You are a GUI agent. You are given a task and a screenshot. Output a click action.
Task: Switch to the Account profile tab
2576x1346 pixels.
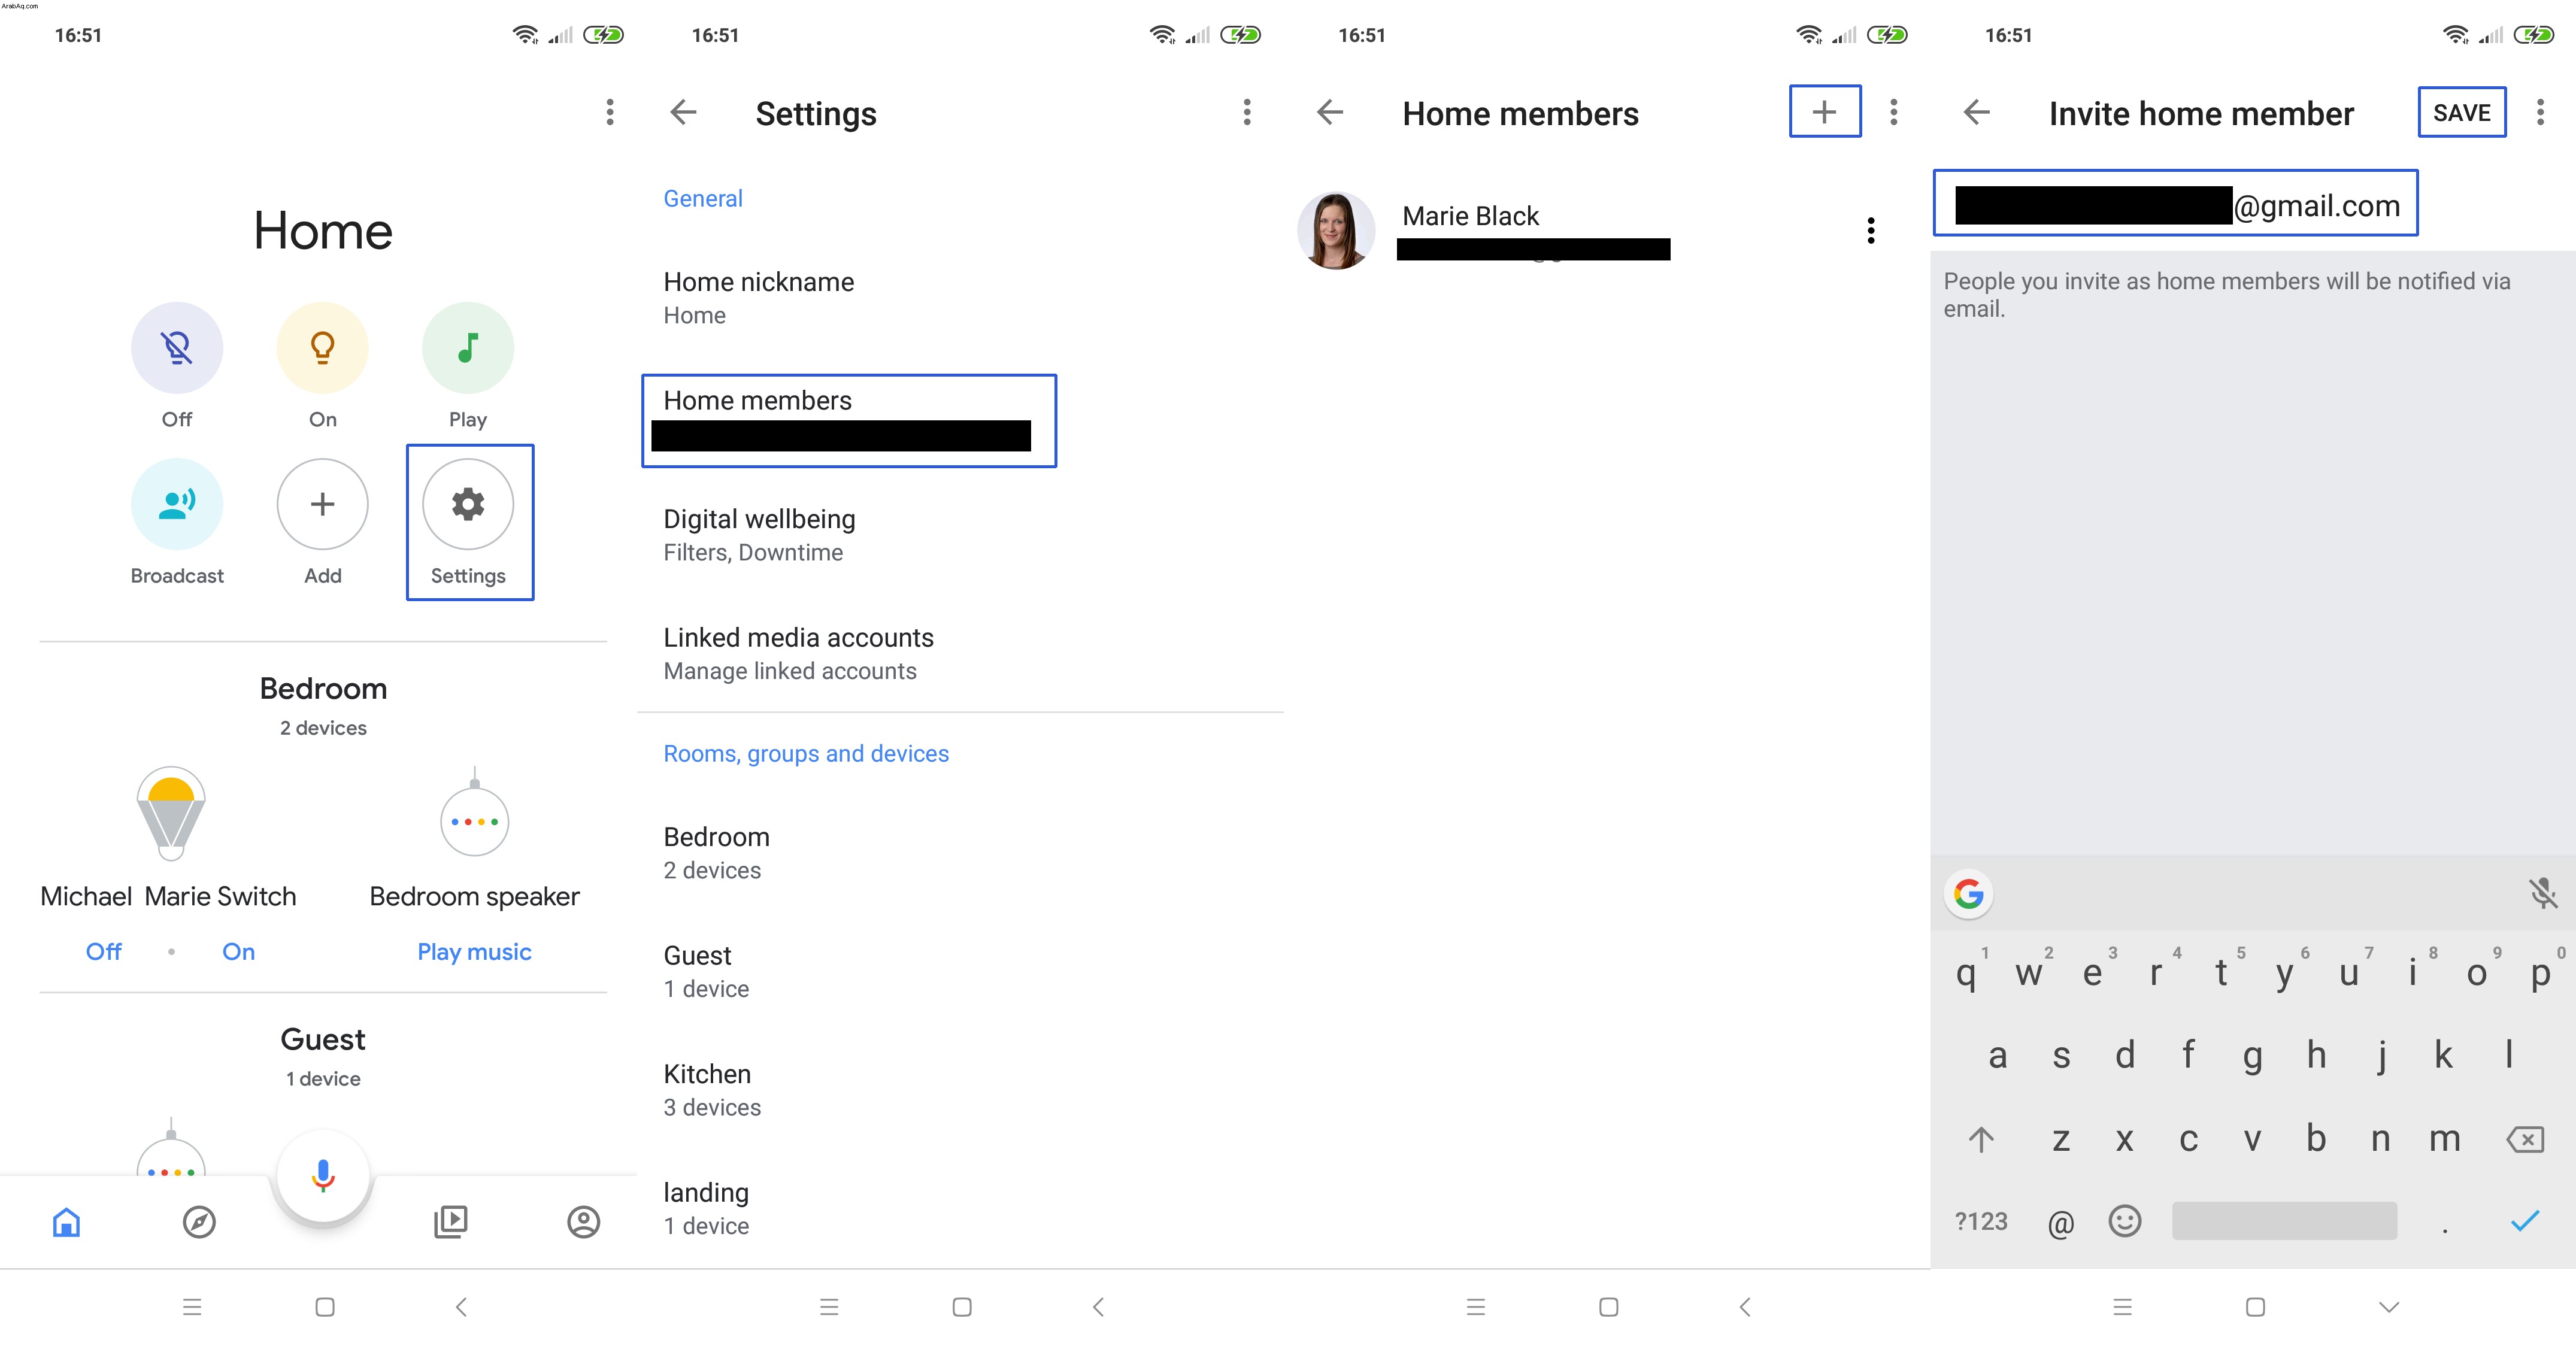[x=583, y=1221]
